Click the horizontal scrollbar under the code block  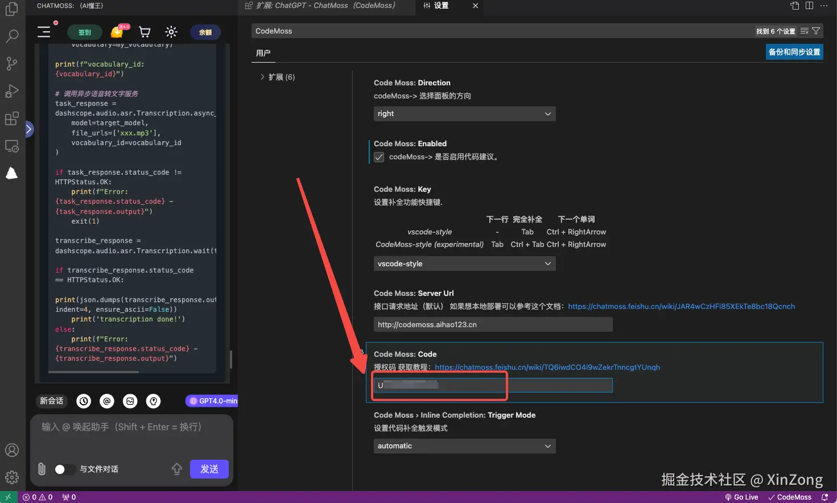93,372
